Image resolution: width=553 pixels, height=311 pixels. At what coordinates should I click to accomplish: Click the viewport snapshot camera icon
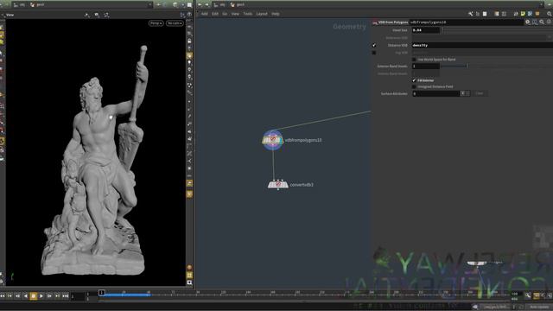(x=97, y=15)
